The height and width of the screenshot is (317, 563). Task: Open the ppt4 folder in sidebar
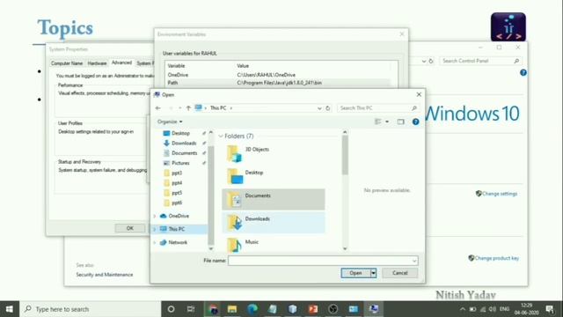click(x=177, y=183)
